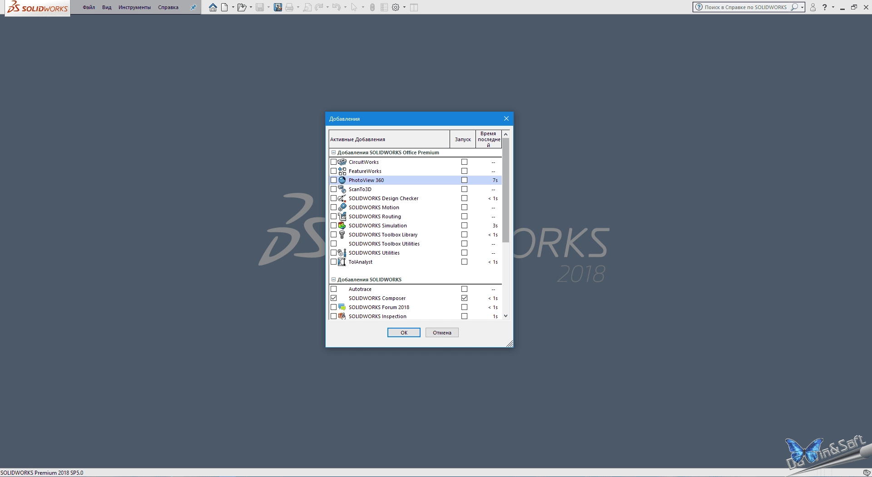Image resolution: width=872 pixels, height=477 pixels.
Task: Click the Запуск column header
Action: click(463, 139)
